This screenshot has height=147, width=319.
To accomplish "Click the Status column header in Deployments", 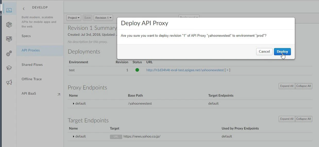I will 137,62.
